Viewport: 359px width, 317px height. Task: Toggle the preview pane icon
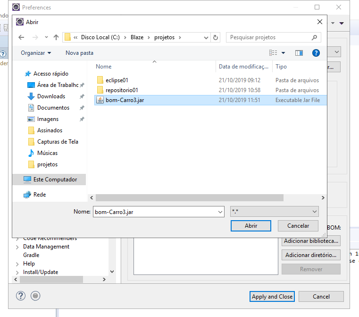coord(299,53)
